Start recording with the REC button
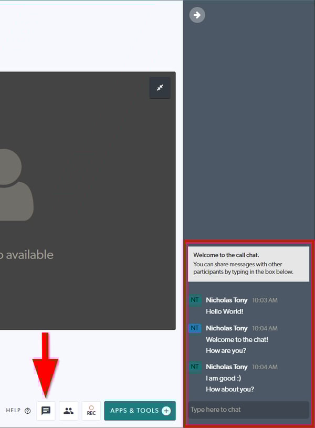Screen dimensions: 315x428 (91, 411)
